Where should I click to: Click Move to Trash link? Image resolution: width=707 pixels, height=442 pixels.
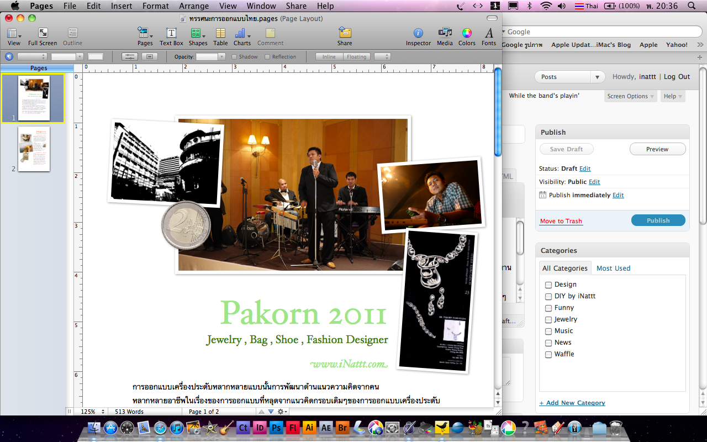tap(561, 221)
